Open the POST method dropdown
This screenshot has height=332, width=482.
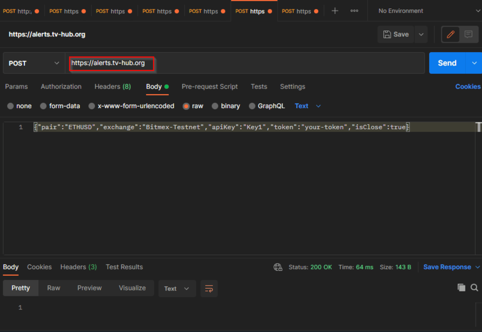click(x=34, y=63)
